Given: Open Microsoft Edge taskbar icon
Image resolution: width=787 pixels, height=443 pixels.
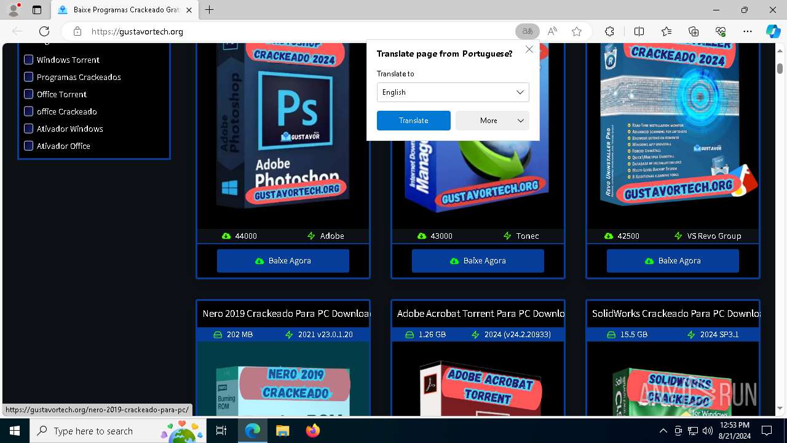Looking at the screenshot, I should 253,431.
